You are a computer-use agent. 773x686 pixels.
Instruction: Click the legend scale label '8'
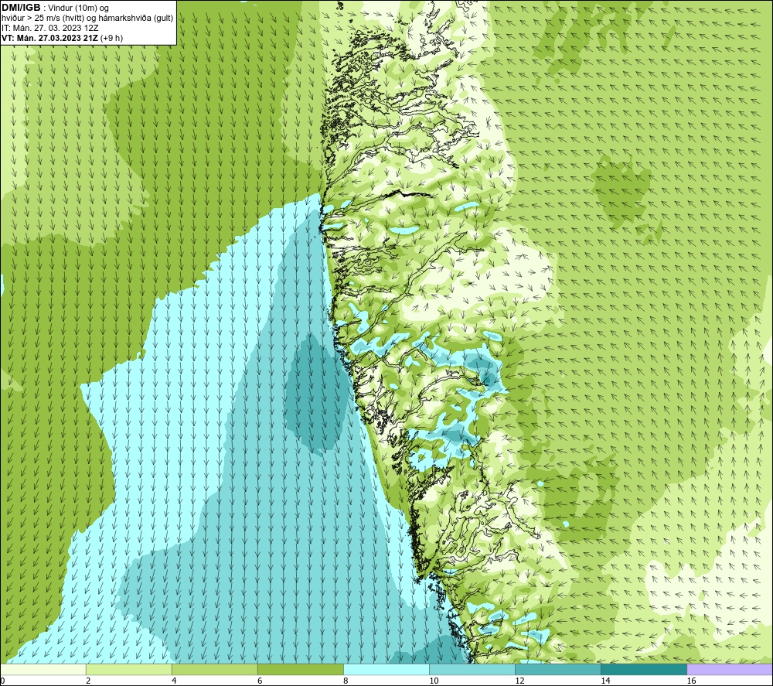tap(346, 681)
